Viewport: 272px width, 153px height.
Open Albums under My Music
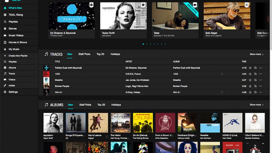(x=12, y=68)
